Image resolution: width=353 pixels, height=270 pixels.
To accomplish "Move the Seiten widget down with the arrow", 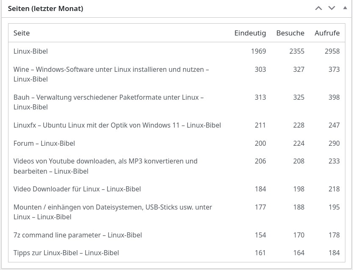I will (331, 8).
